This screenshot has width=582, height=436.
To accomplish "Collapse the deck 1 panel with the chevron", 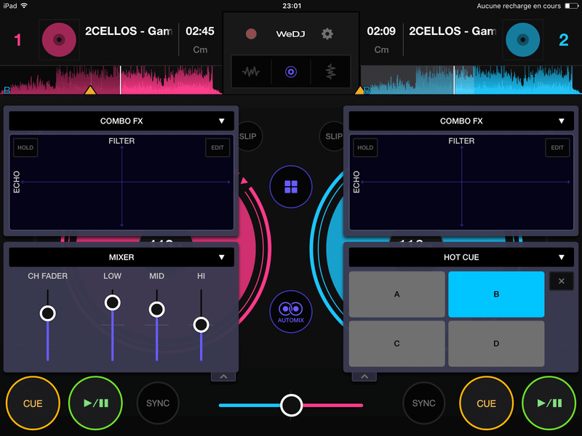I will 223,376.
